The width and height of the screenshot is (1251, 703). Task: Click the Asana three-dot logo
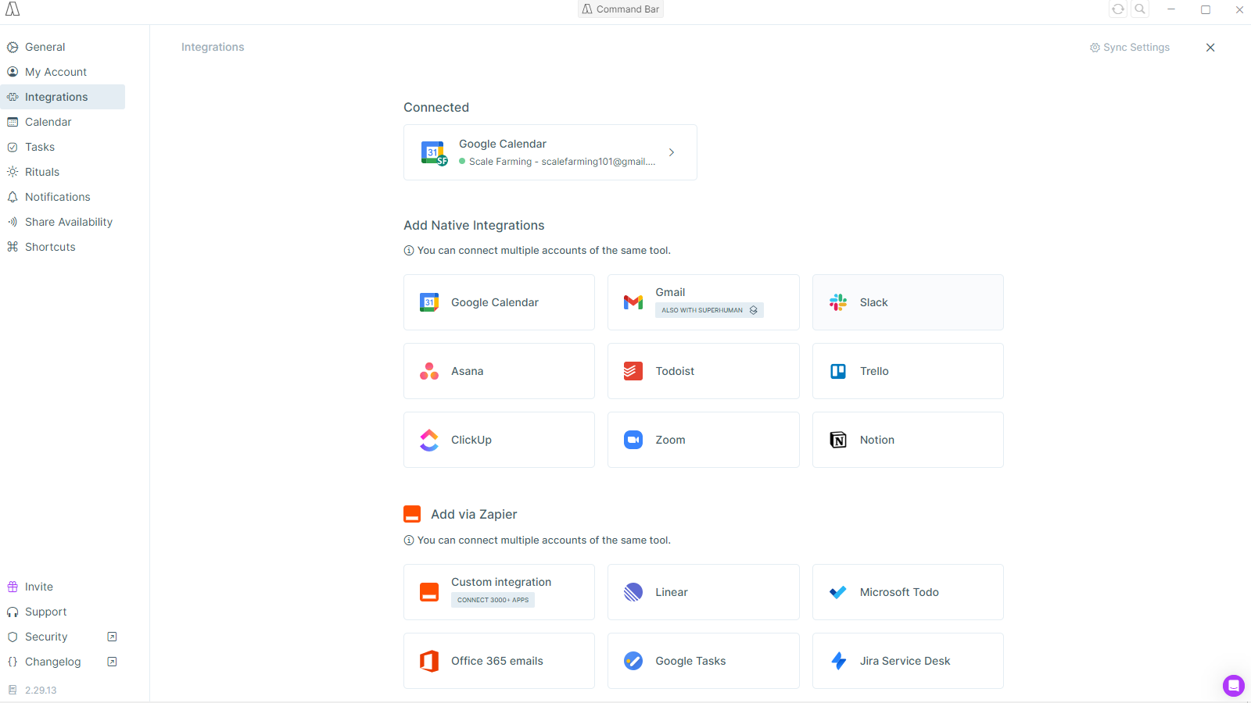click(429, 371)
